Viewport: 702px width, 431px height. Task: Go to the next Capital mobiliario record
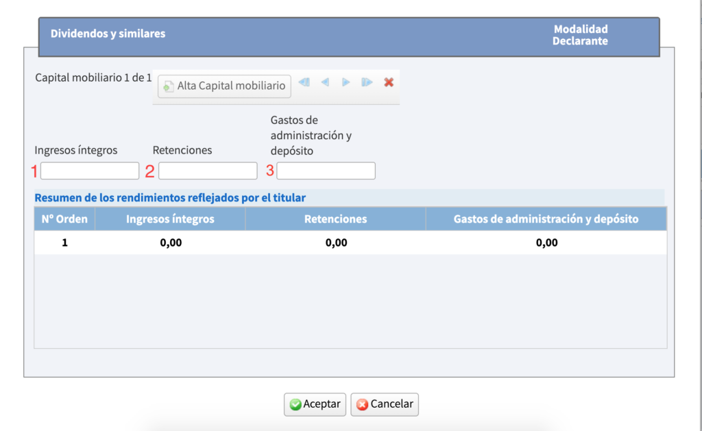[346, 82]
